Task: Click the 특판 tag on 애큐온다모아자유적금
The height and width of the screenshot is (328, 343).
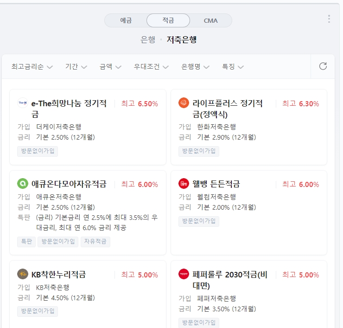Action: pos(26,242)
